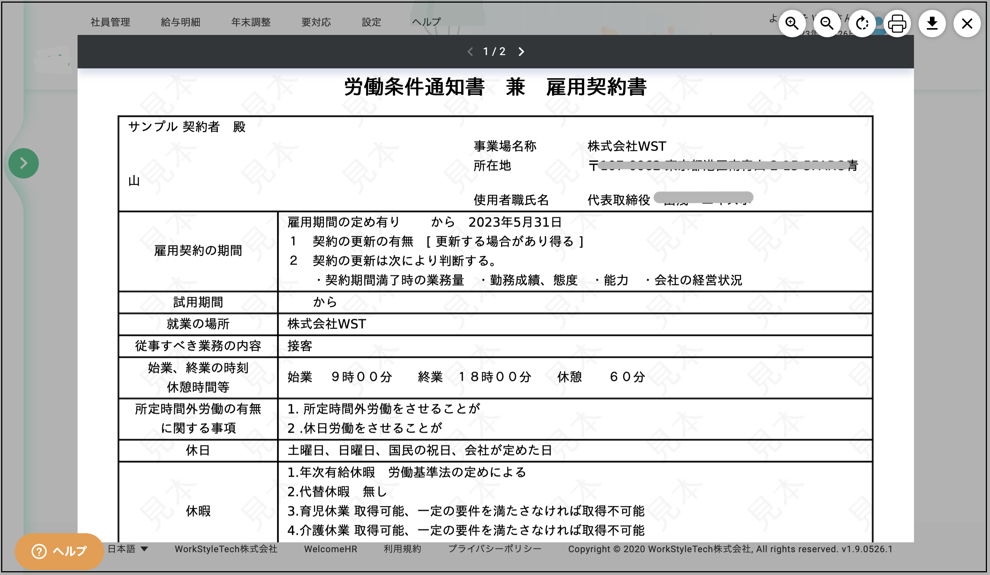Image resolution: width=990 pixels, height=575 pixels.
Task: Click the text サンプル 契約者 殿
Action: tap(187, 126)
